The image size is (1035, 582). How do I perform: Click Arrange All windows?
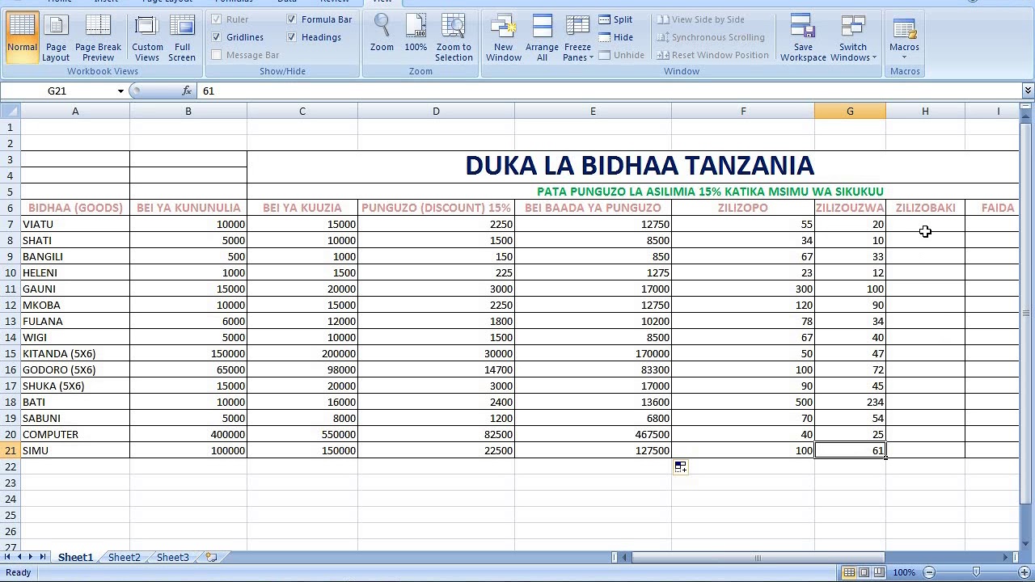pos(542,36)
